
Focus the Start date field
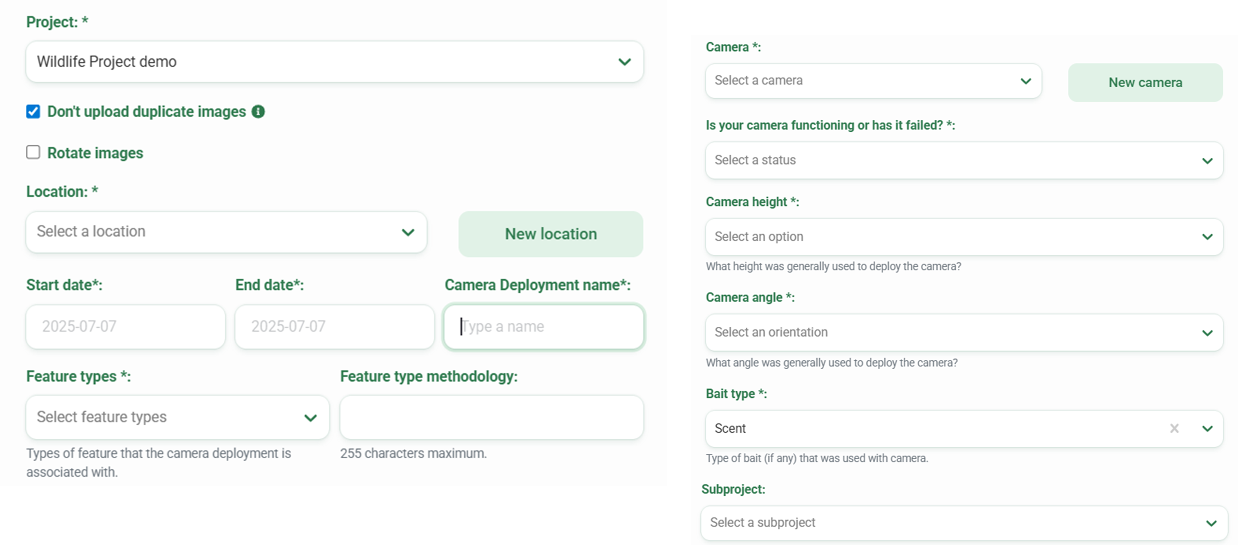click(126, 327)
